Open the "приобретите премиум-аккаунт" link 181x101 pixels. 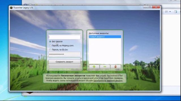coord(108,81)
